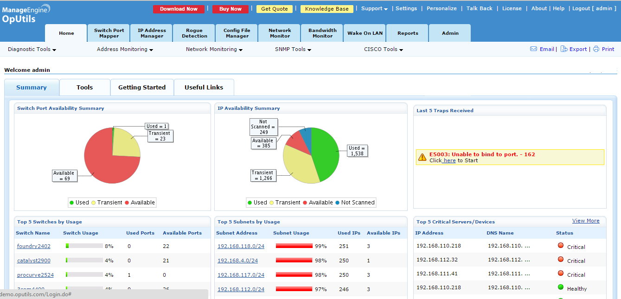Open the catalyst2900 switch link

(34, 261)
